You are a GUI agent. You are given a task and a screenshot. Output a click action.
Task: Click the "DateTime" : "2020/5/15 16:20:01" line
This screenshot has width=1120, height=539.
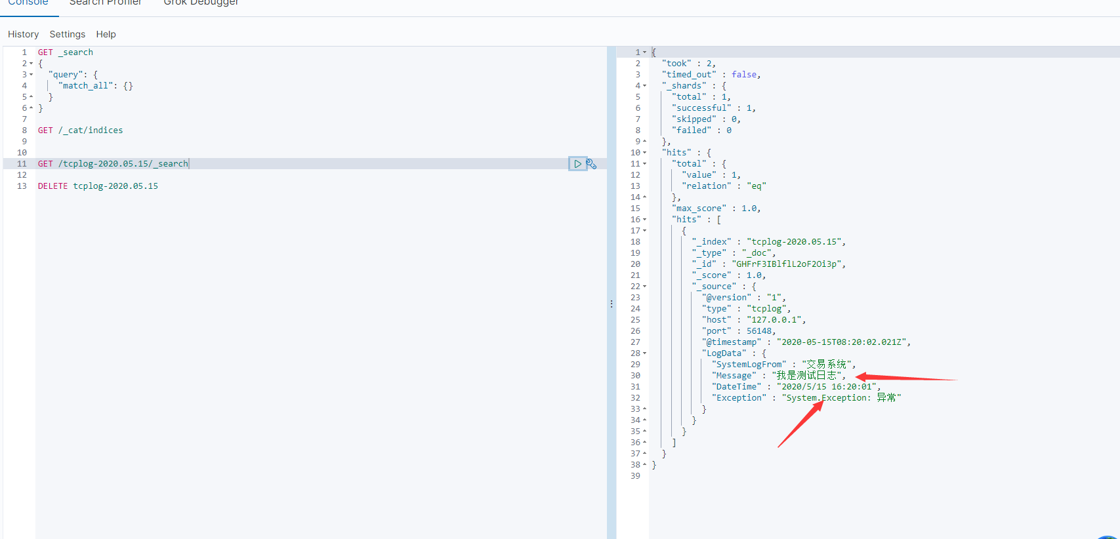pyautogui.click(x=796, y=387)
